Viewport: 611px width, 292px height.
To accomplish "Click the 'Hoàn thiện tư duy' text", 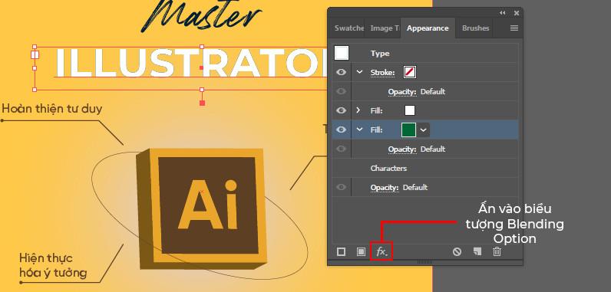I will (52, 109).
